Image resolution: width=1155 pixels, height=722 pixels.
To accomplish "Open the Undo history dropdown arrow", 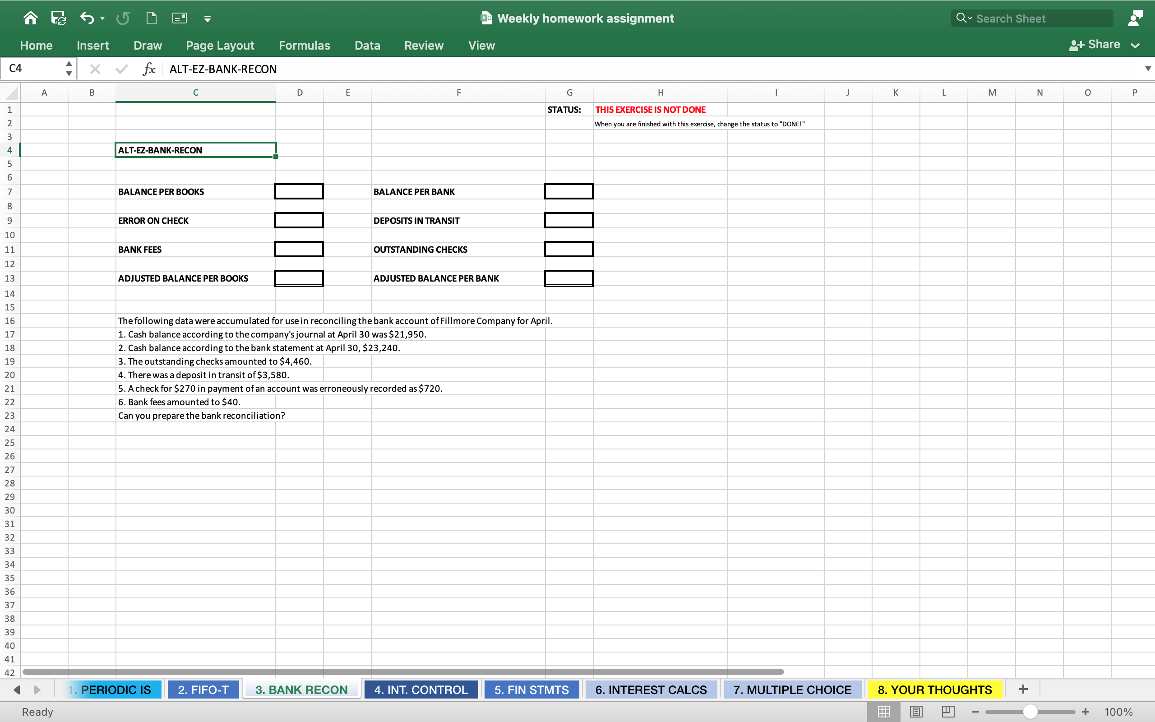I will pos(102,18).
